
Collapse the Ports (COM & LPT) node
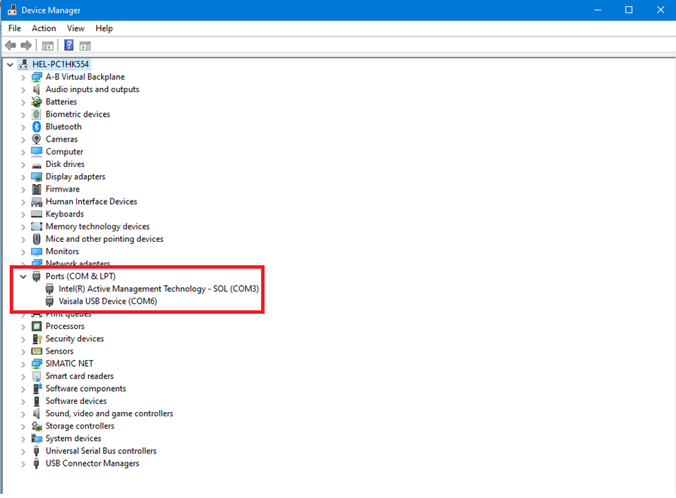tap(23, 277)
